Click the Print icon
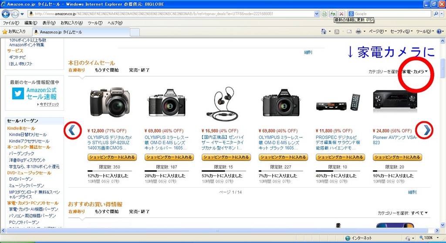This screenshot has width=446, height=243. (358, 32)
